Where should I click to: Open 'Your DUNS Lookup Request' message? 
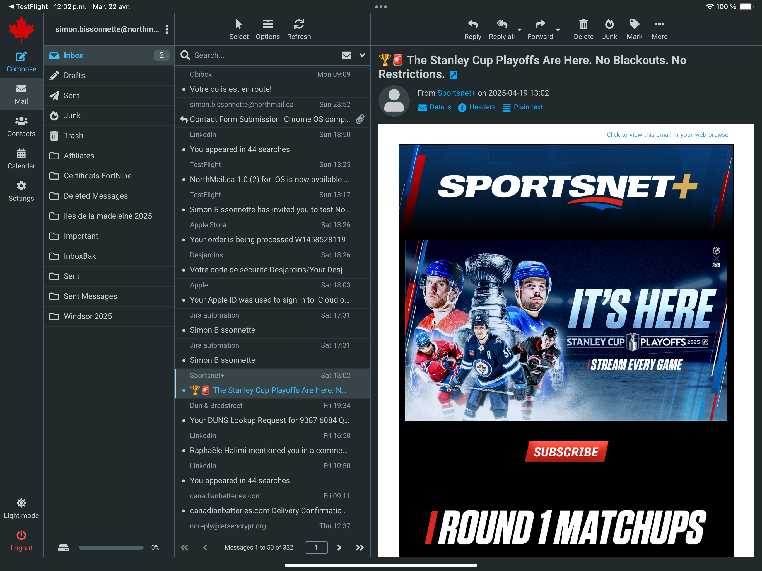click(272, 414)
